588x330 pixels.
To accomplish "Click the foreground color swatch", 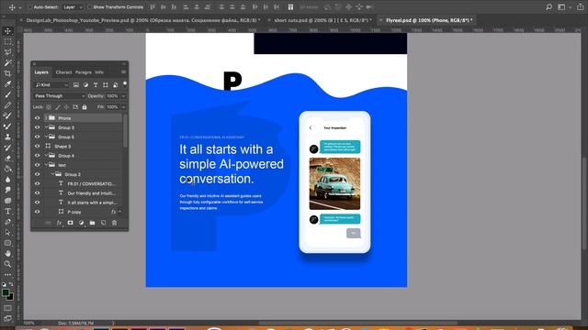I will (x=6, y=292).
